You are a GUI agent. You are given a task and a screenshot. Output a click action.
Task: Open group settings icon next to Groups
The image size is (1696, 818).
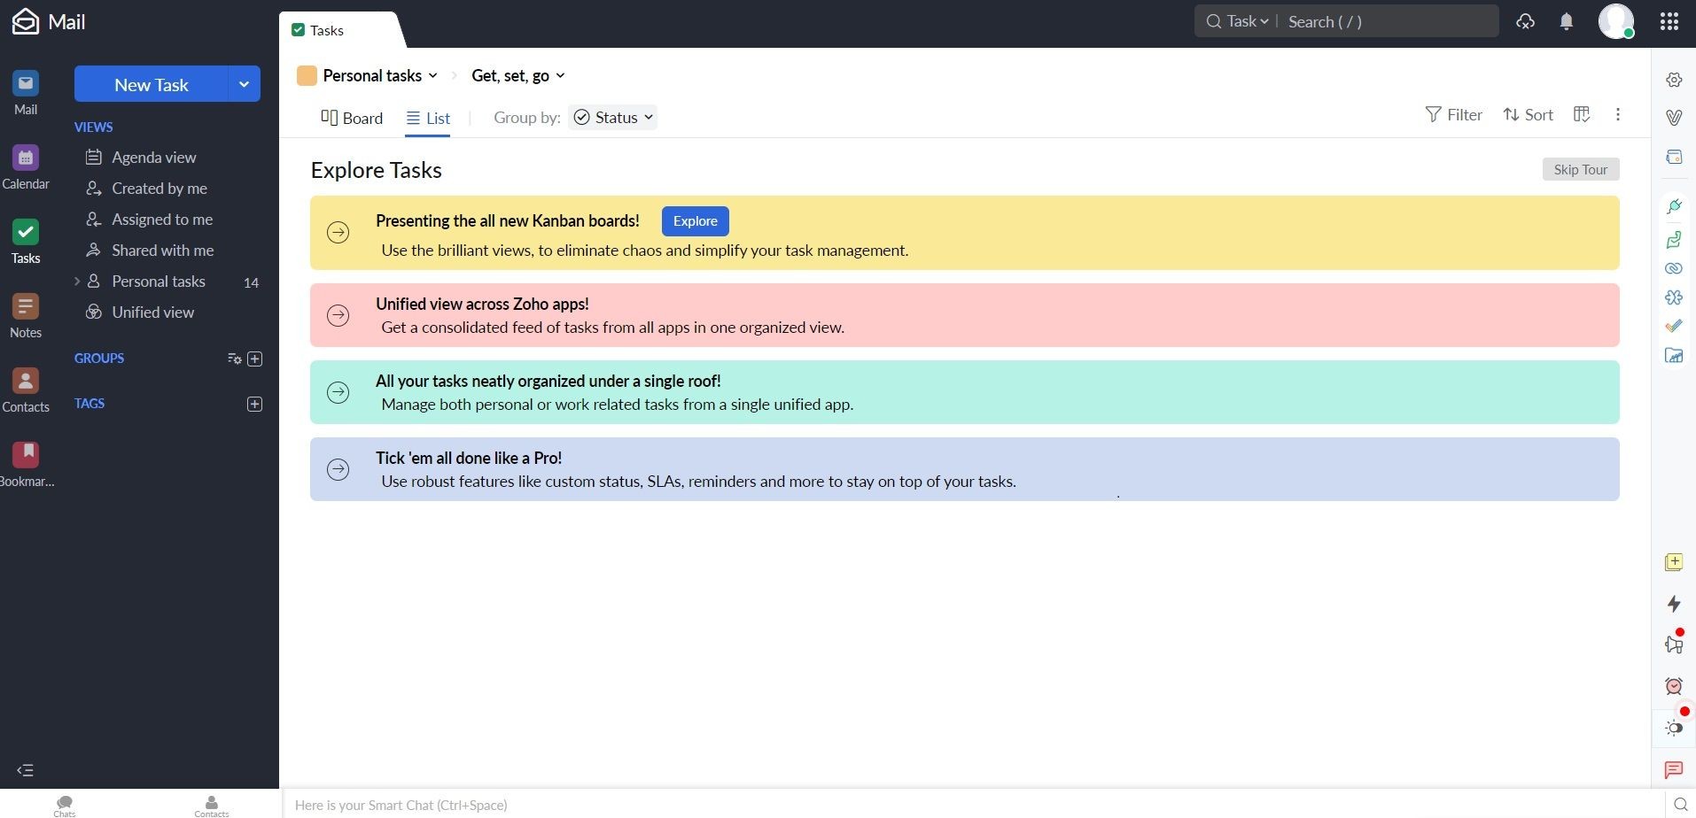click(234, 359)
